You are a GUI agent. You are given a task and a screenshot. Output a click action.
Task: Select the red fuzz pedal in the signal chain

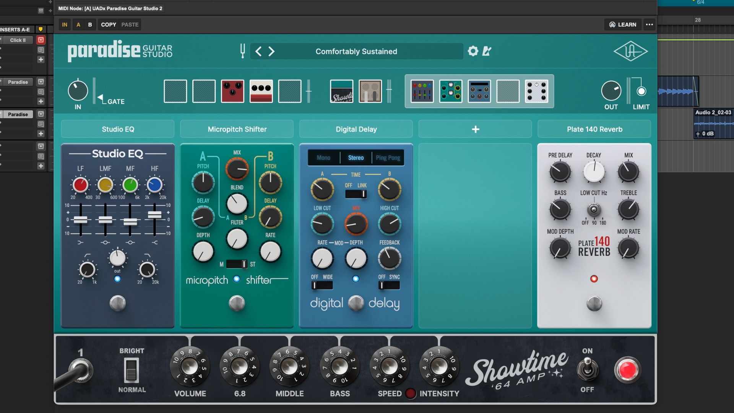tap(232, 91)
